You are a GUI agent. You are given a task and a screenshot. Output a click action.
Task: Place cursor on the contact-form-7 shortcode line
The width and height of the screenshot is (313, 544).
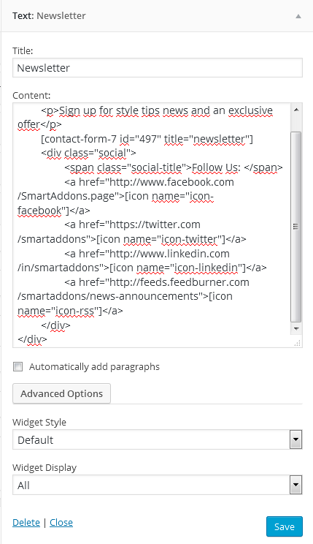[147, 139]
